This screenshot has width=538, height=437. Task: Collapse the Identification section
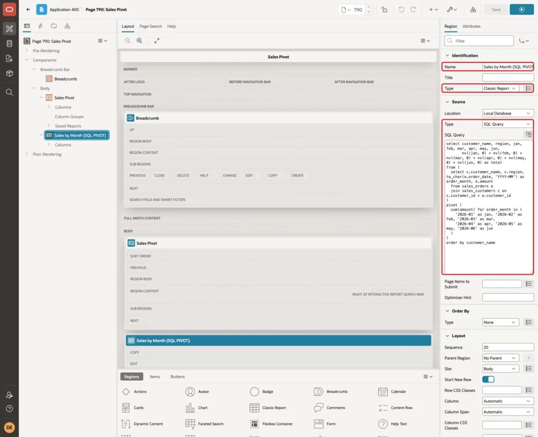447,55
